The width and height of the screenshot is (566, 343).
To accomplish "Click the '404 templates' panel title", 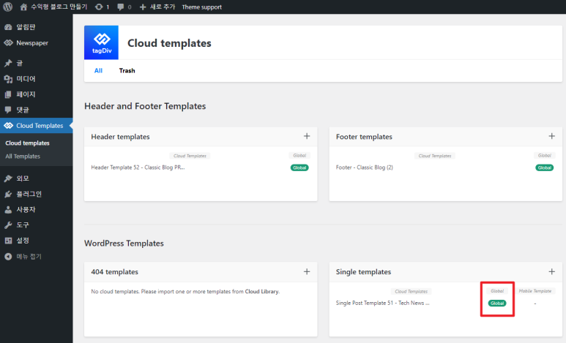I will (114, 272).
